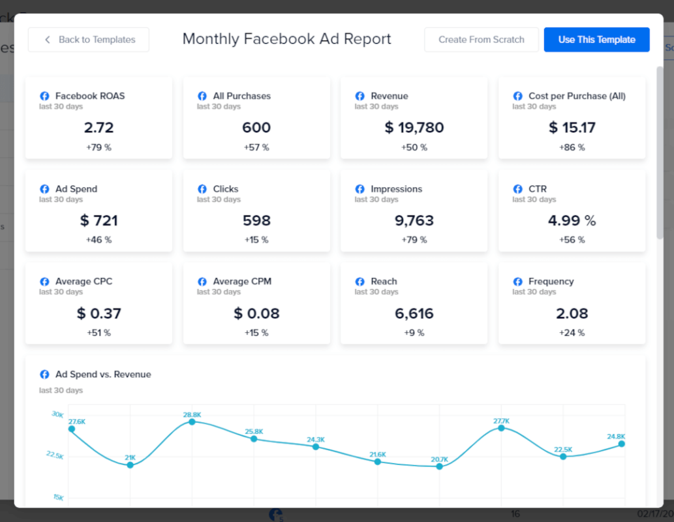The width and height of the screenshot is (674, 522).
Task: Click Facebook icon beside Facebook ROAS
Action: point(44,96)
